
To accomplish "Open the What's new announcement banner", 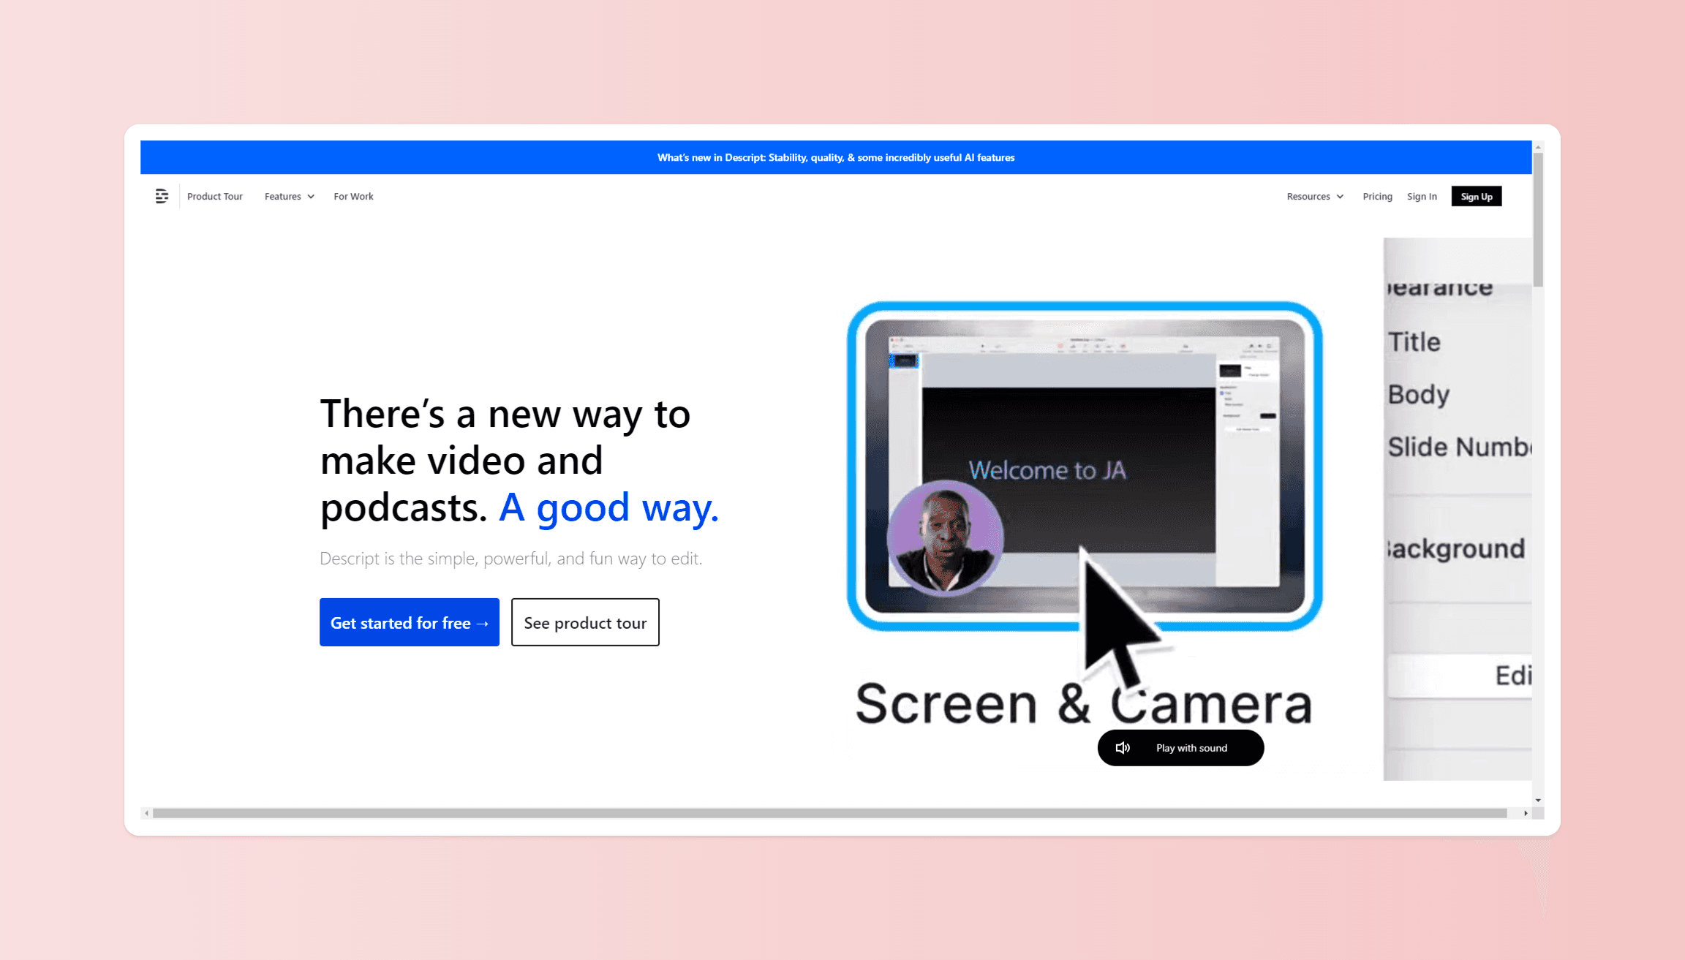I will [x=835, y=157].
